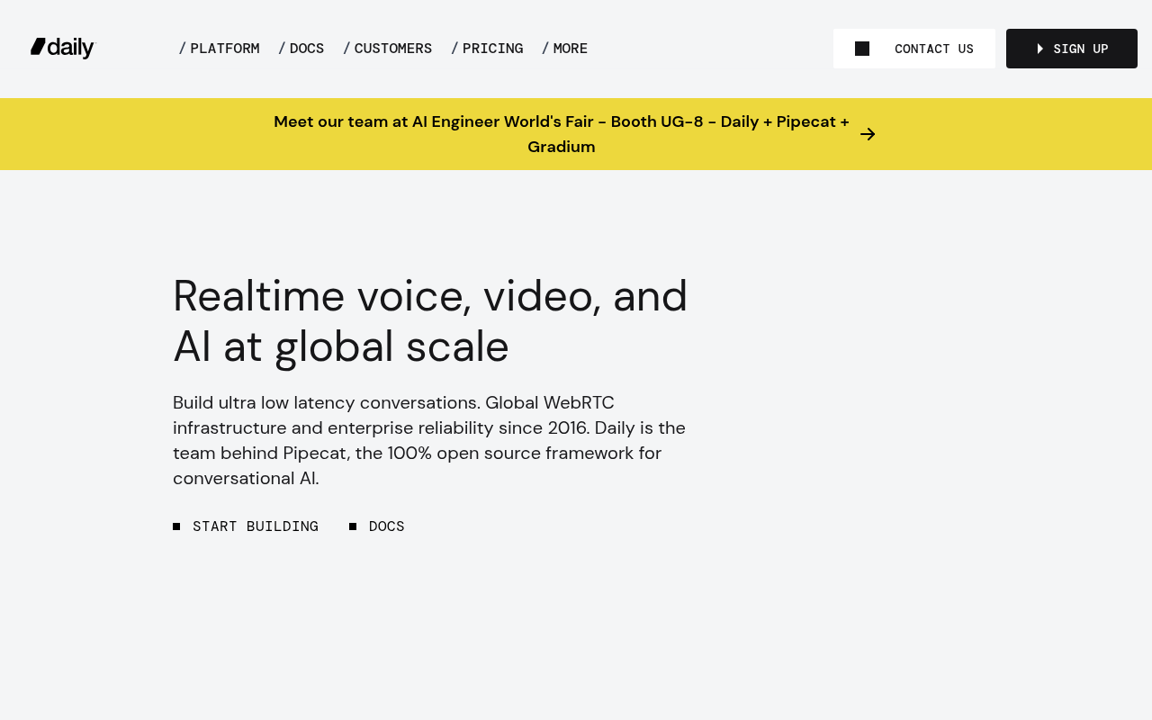Click the heading "Realtime voice, video, and AI at global scale"
Screen dimensions: 1152x720
point(430,321)
